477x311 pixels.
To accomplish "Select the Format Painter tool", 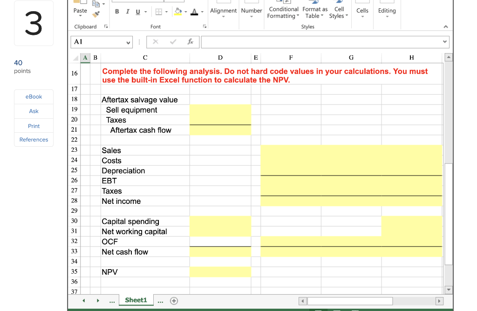I will coord(95,14).
